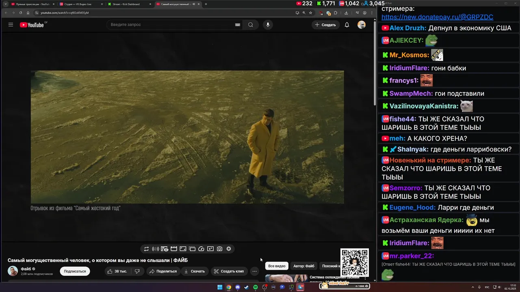
Task: Click the Подписаться subscribe button
Action: pos(75,271)
